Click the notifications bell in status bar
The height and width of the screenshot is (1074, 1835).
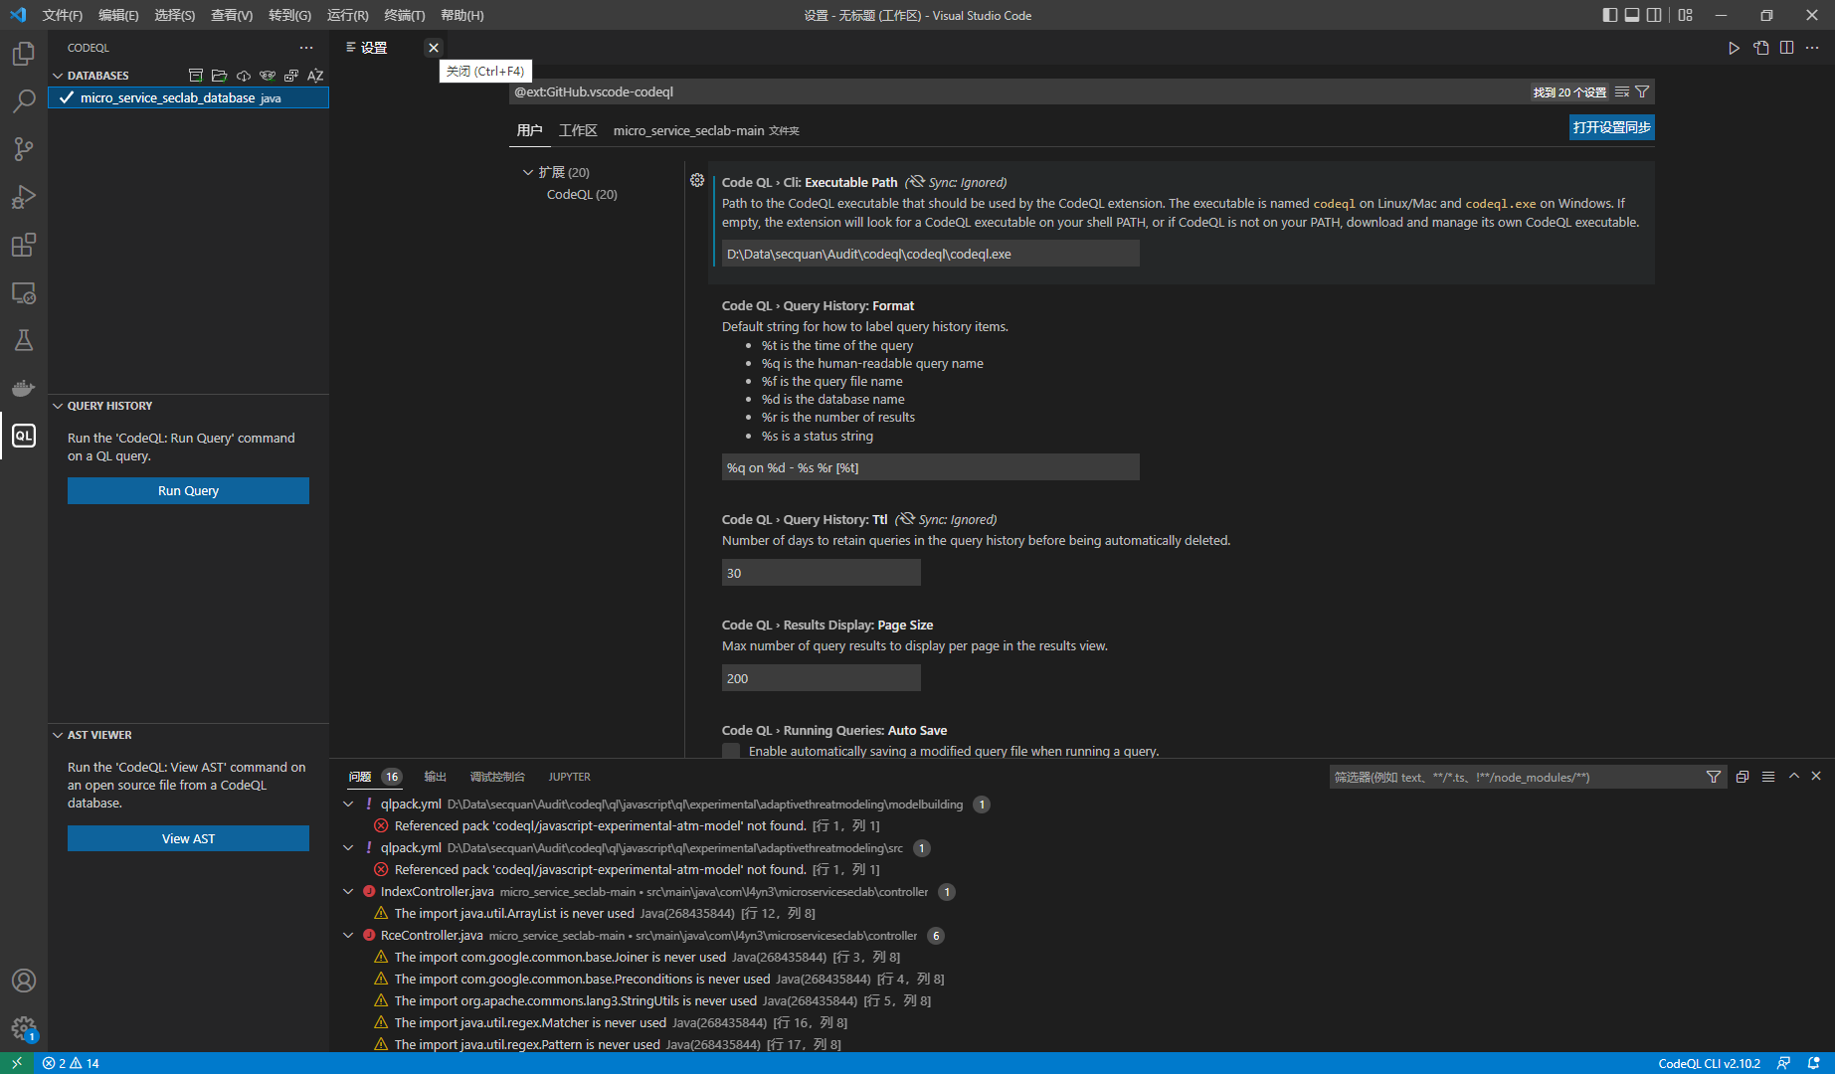tap(1813, 1063)
